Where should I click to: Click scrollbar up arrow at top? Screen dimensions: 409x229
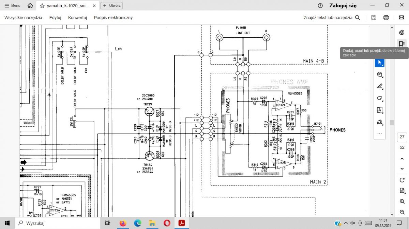392,28
